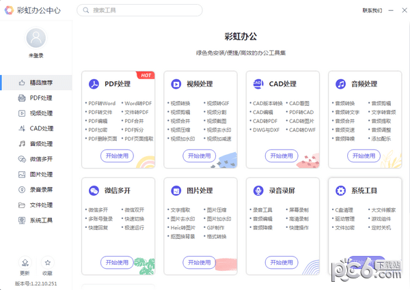
Task: Click the search magnifier icon
Action: tap(86, 10)
